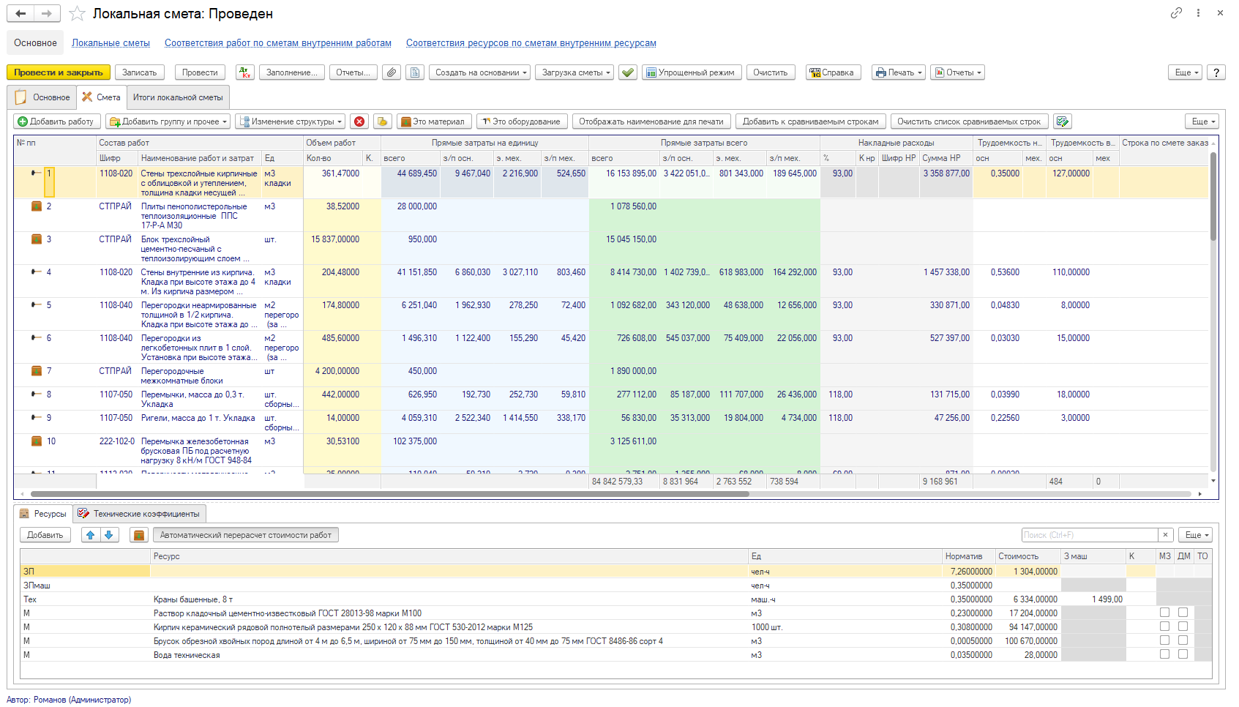Image resolution: width=1239 pixels, height=707 pixels.
Task: Toggle МЗ checkbox for Раствор кладочный row
Action: point(1164,613)
